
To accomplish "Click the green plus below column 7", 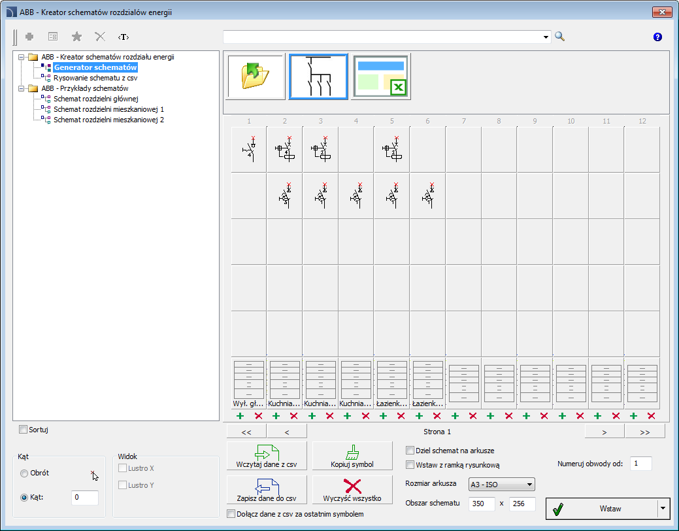I will coord(455,416).
